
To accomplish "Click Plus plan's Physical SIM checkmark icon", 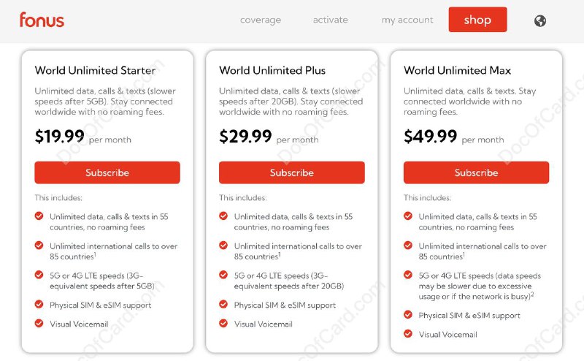I will (x=223, y=304).
